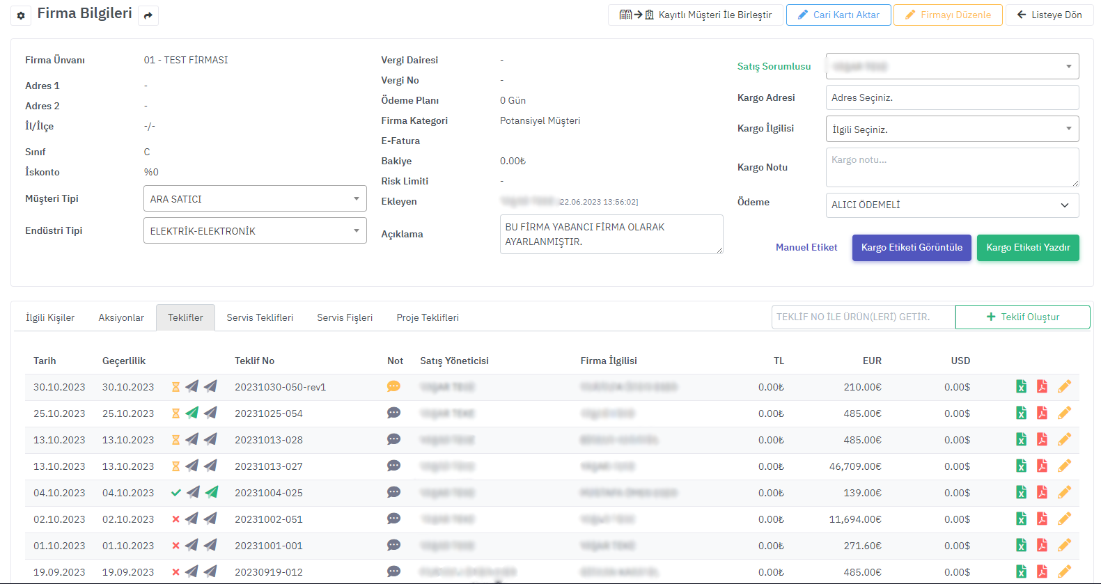Image resolution: width=1101 pixels, height=584 pixels.
Task: Open the Müşteri Tipi dropdown
Action: pos(255,199)
